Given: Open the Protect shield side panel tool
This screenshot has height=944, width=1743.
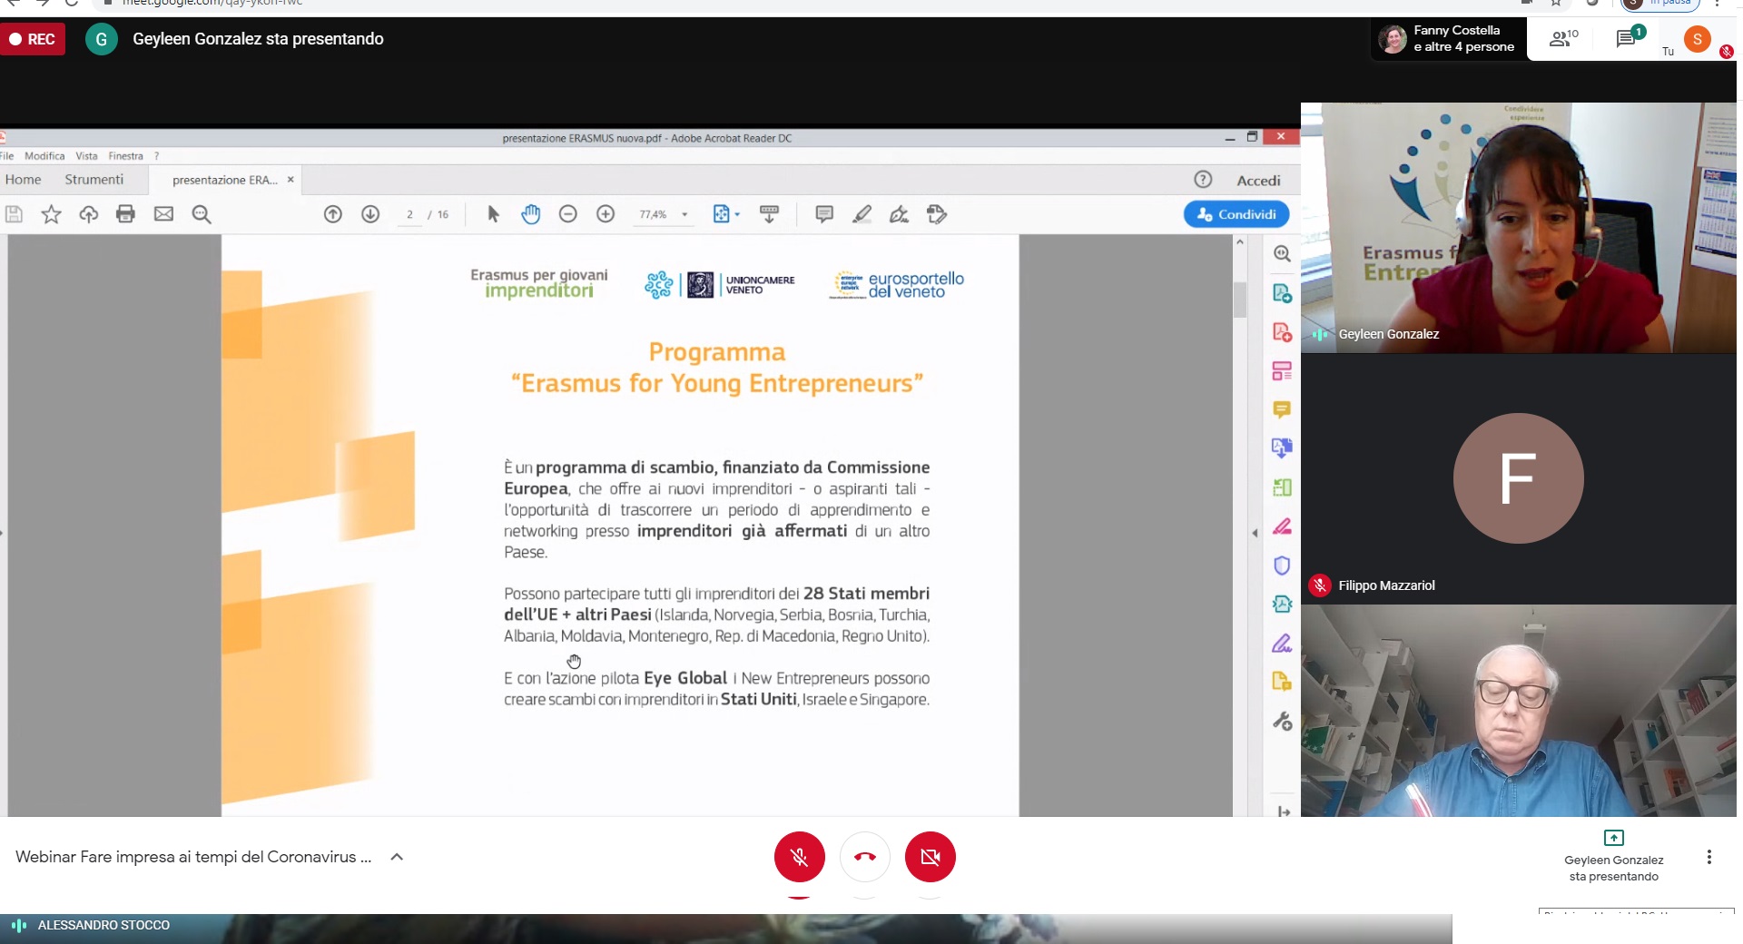Looking at the screenshot, I should click(1282, 565).
